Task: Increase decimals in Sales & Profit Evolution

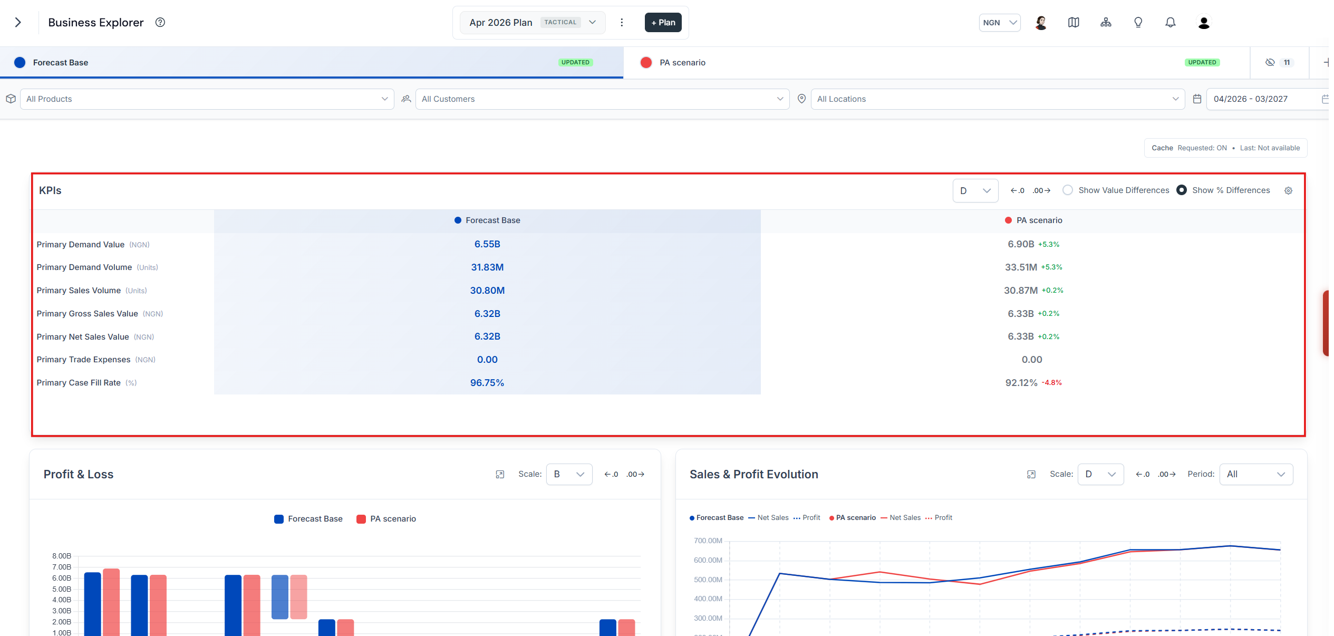Action: click(x=1167, y=474)
